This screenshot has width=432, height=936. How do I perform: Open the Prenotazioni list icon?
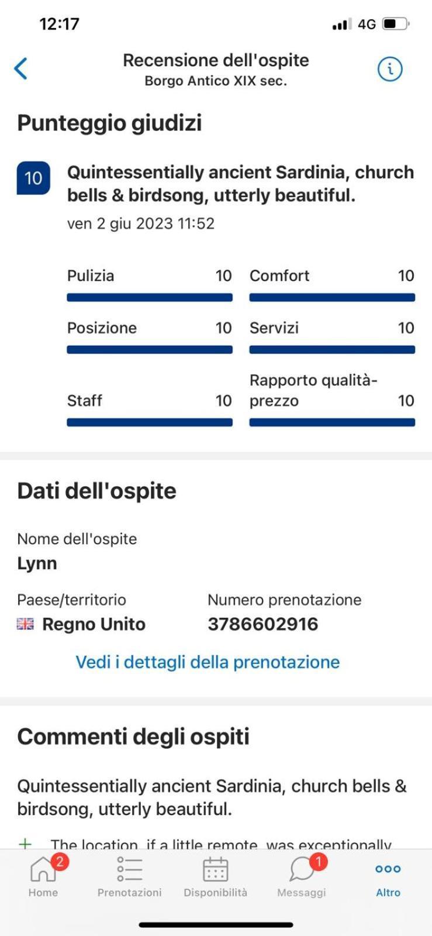click(x=129, y=869)
